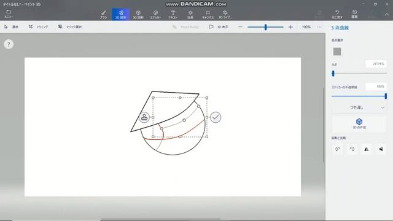Switch to the Text tab

point(173,15)
